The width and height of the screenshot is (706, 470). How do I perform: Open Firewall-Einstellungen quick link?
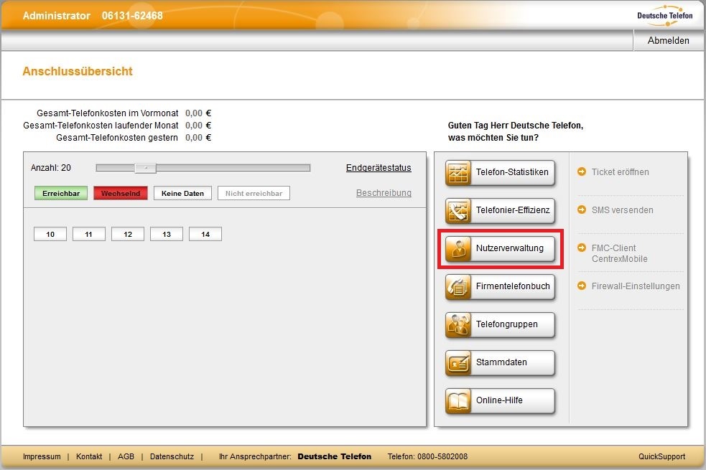click(628, 286)
